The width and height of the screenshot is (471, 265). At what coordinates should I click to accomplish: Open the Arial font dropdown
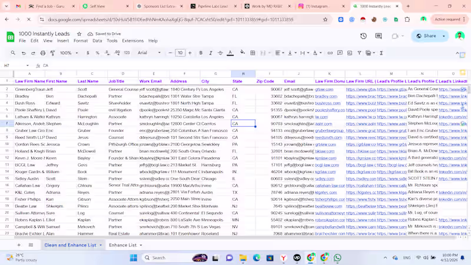tap(149, 53)
